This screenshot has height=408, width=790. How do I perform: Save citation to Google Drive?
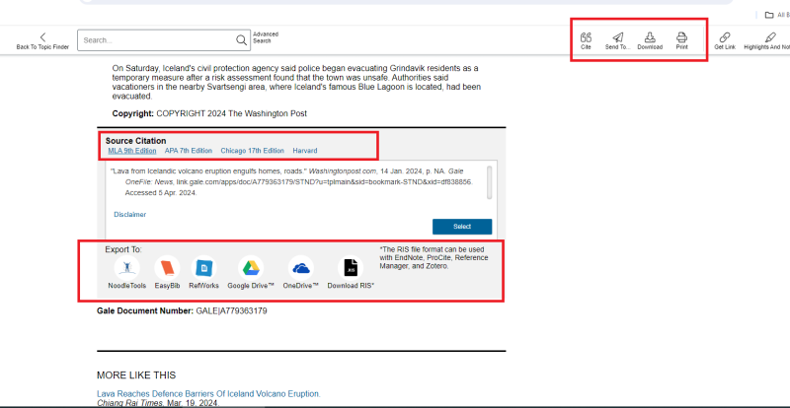pos(250,268)
